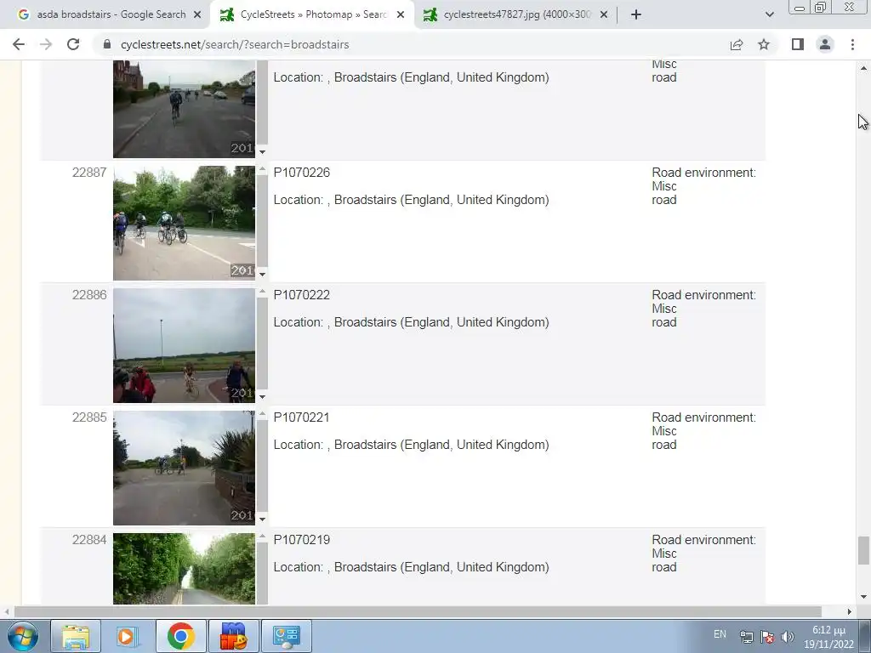Go back to the previous page

[19, 44]
